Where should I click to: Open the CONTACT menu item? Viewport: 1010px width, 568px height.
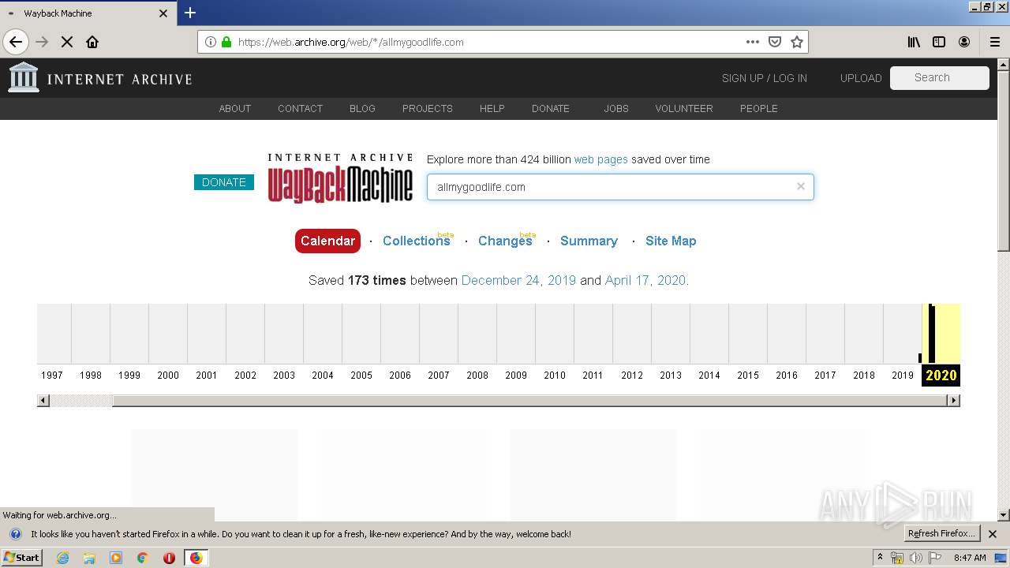(300, 109)
